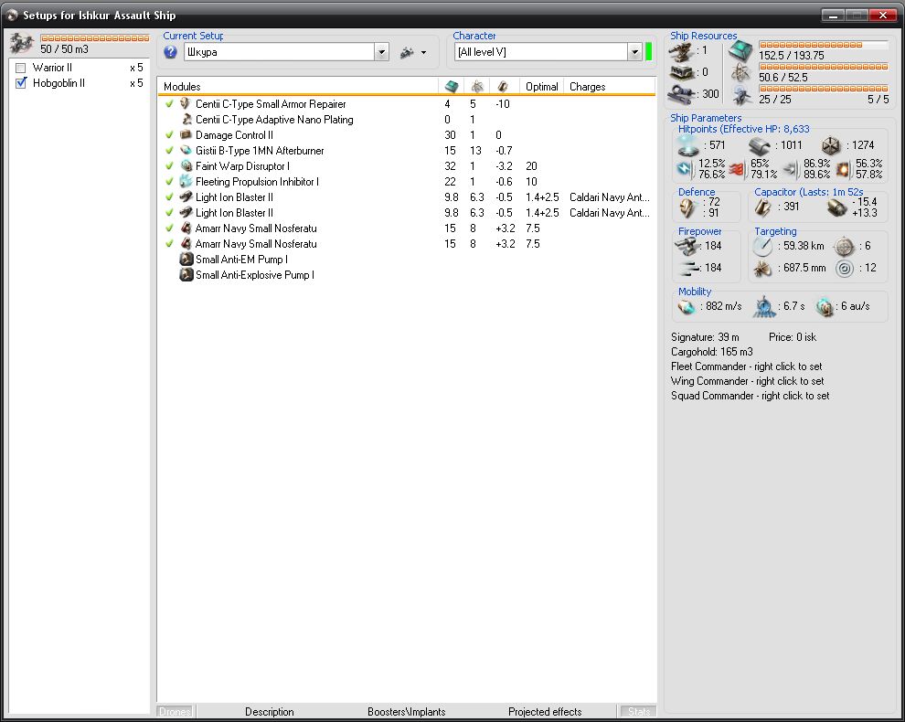Click the 50 / 50 m3 drone bay bar
This screenshot has width=905, height=722.
click(95, 38)
